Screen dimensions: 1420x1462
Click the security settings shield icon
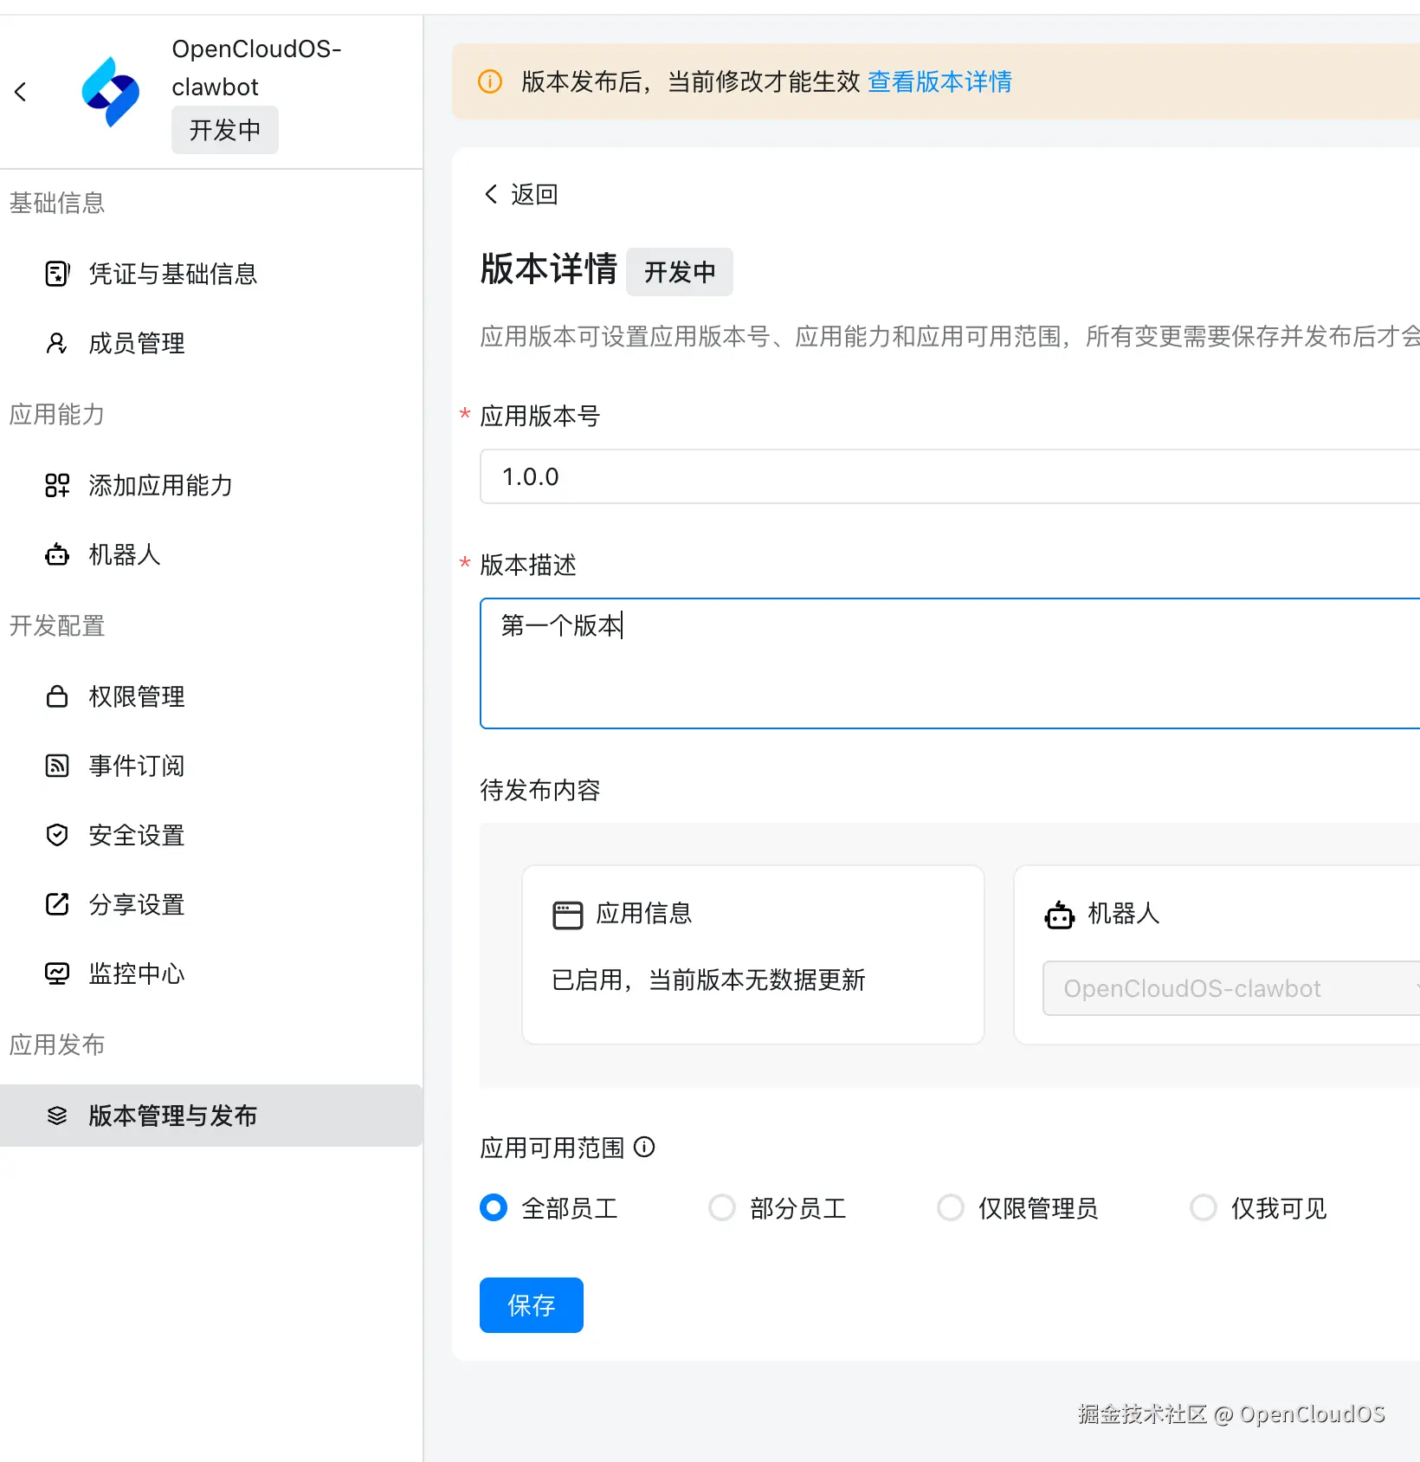point(57,835)
